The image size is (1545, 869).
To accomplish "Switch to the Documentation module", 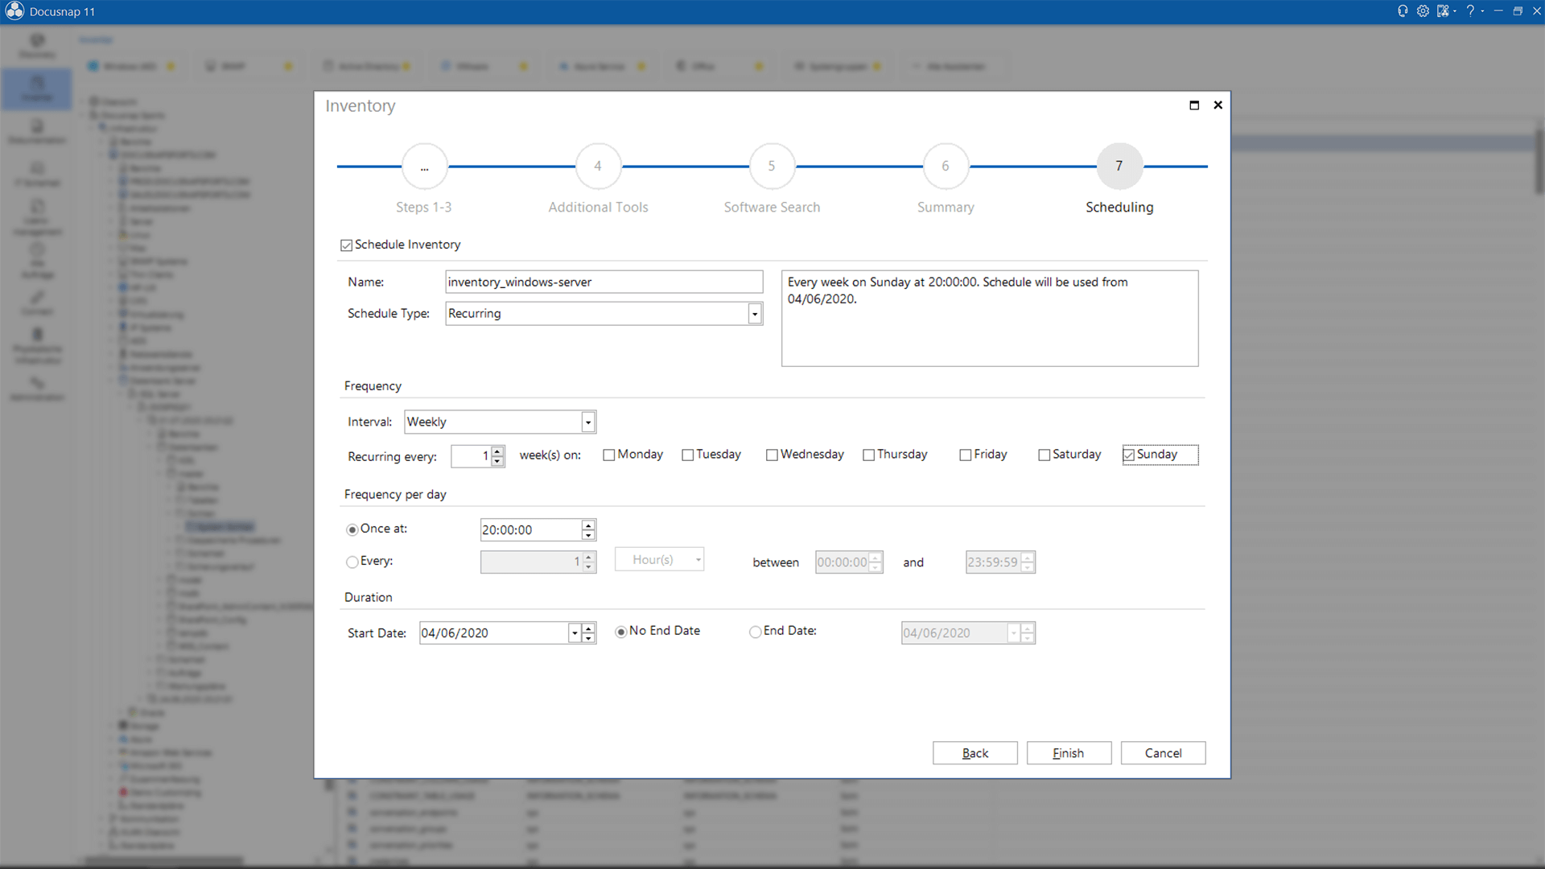I will (x=36, y=132).
